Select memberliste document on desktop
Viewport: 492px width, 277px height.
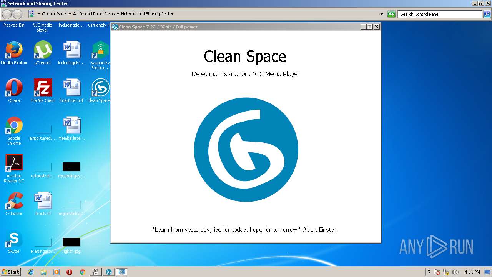(x=71, y=128)
